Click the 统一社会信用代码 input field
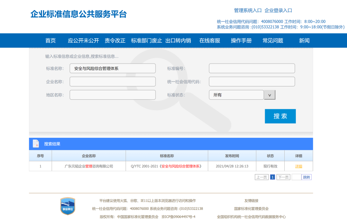The height and width of the screenshot is (221, 347). pos(252,82)
